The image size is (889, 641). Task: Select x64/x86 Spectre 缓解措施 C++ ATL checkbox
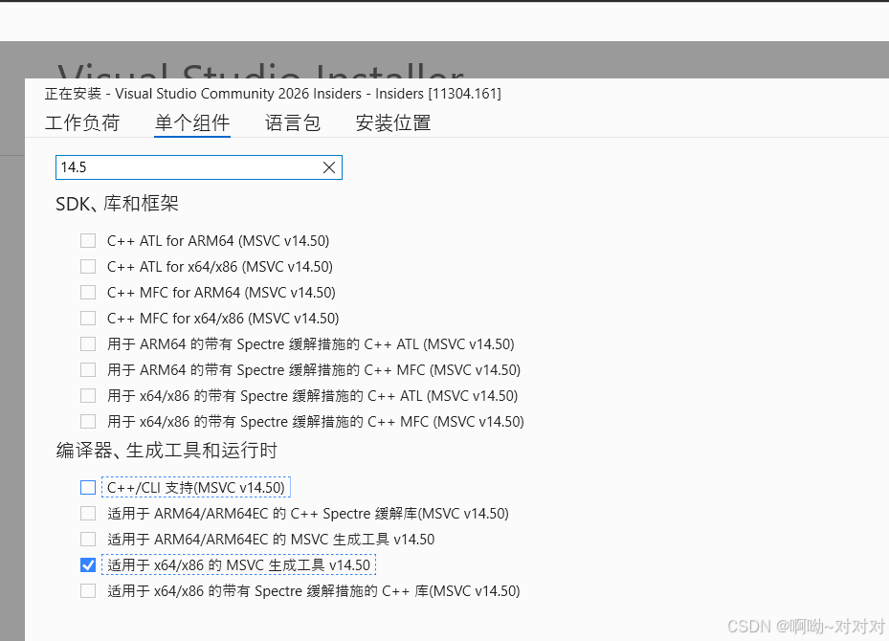pos(88,395)
